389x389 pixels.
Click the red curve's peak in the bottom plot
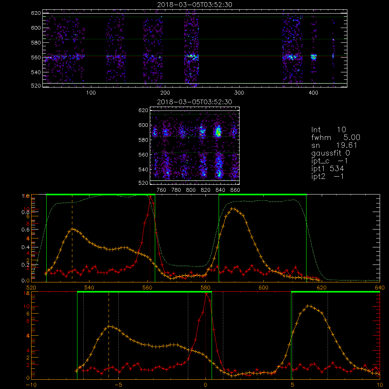(x=206, y=294)
